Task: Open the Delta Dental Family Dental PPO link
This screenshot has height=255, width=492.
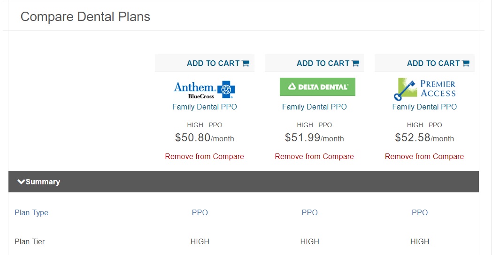Action: point(315,107)
